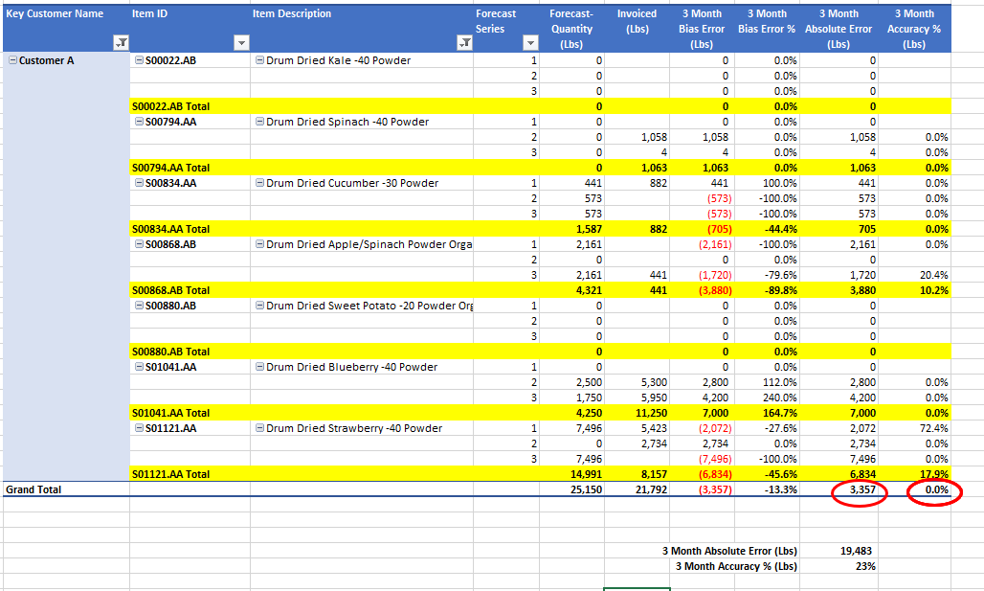Select the S01121.AA Total row label

point(170,474)
